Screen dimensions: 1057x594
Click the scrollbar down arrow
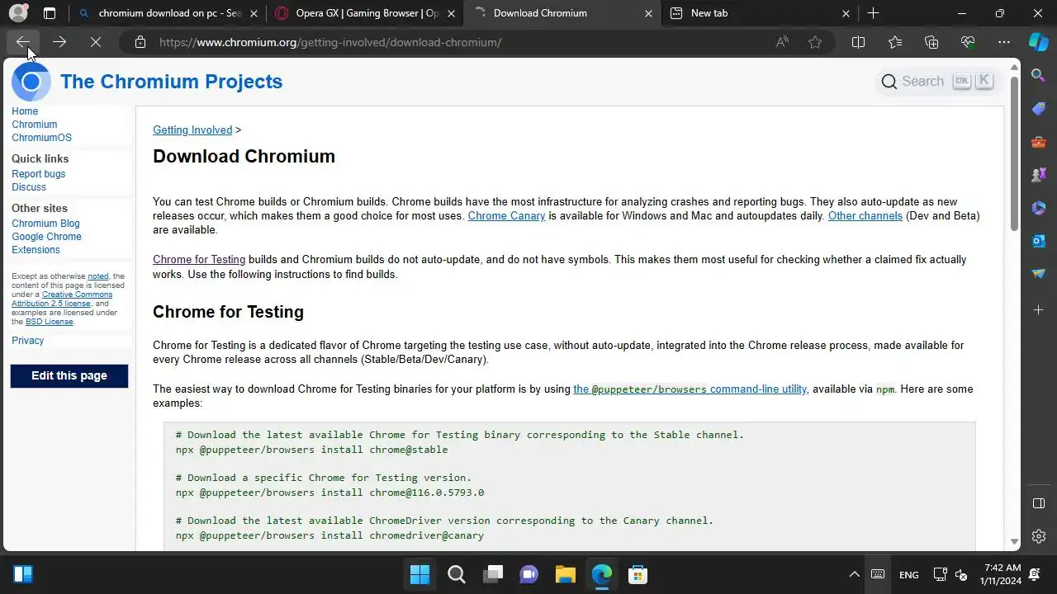coord(1015,542)
